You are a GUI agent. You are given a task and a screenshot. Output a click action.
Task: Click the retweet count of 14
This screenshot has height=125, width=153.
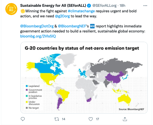[x=63, y=119]
